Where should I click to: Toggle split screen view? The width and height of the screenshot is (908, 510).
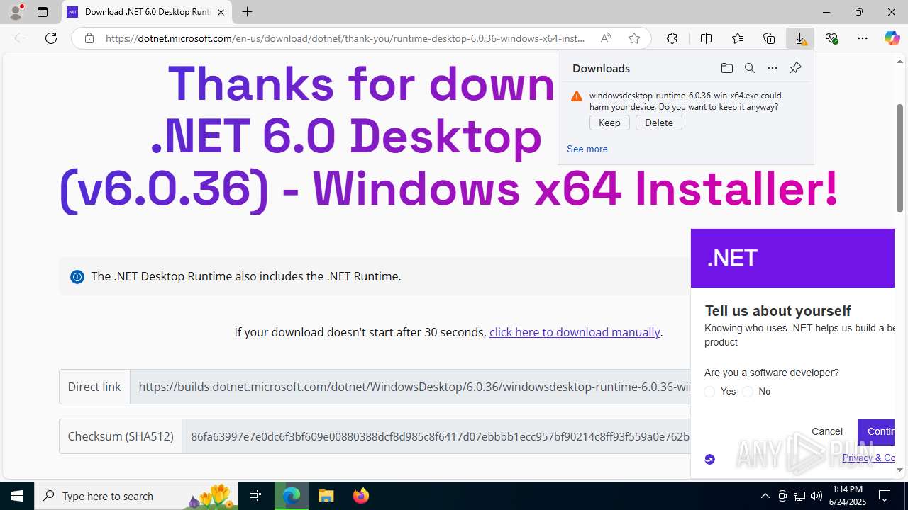pos(706,38)
